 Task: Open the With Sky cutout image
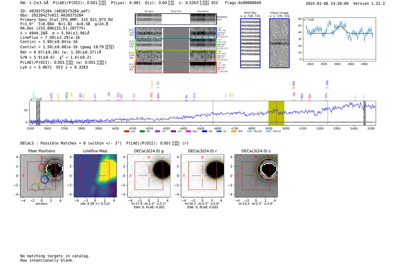click(250, 43)
